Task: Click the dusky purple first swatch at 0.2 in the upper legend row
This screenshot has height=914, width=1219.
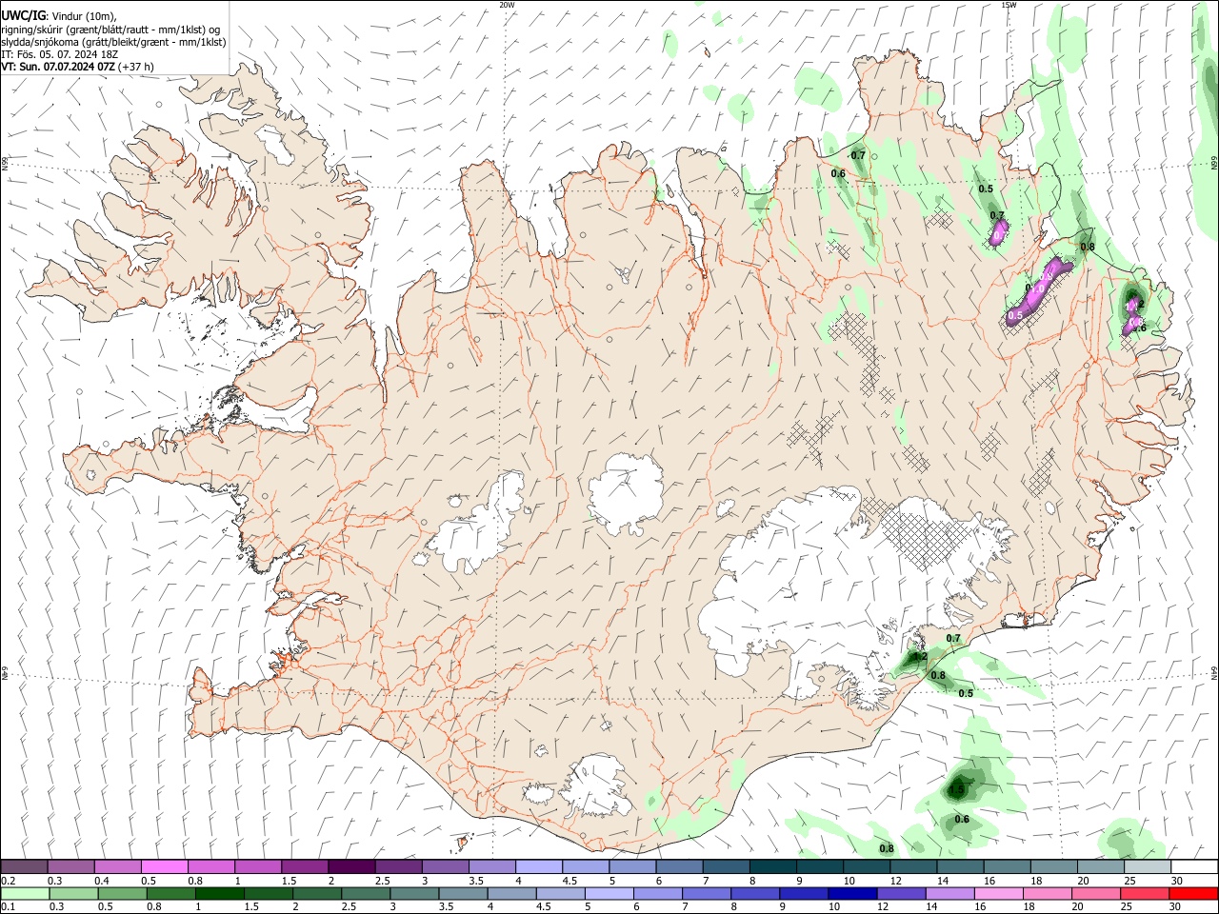Action: [24, 866]
